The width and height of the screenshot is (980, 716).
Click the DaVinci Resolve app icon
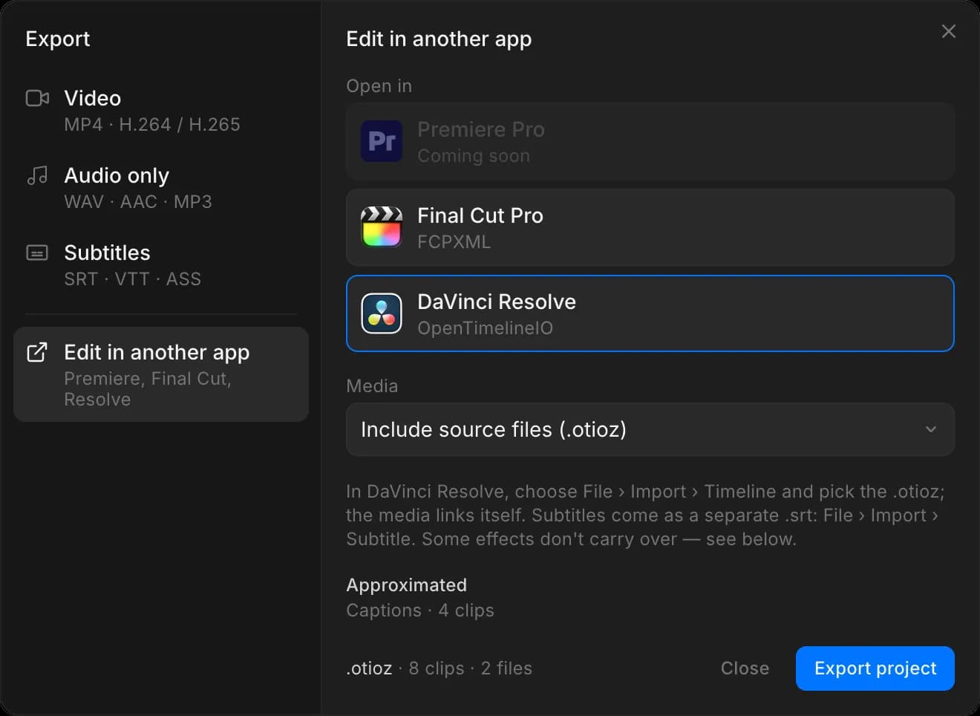pos(382,313)
